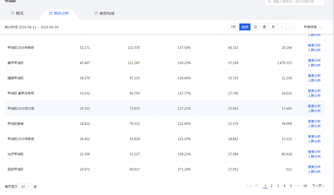
Task: Click 下一页 to go next page
Action: pos(318,186)
